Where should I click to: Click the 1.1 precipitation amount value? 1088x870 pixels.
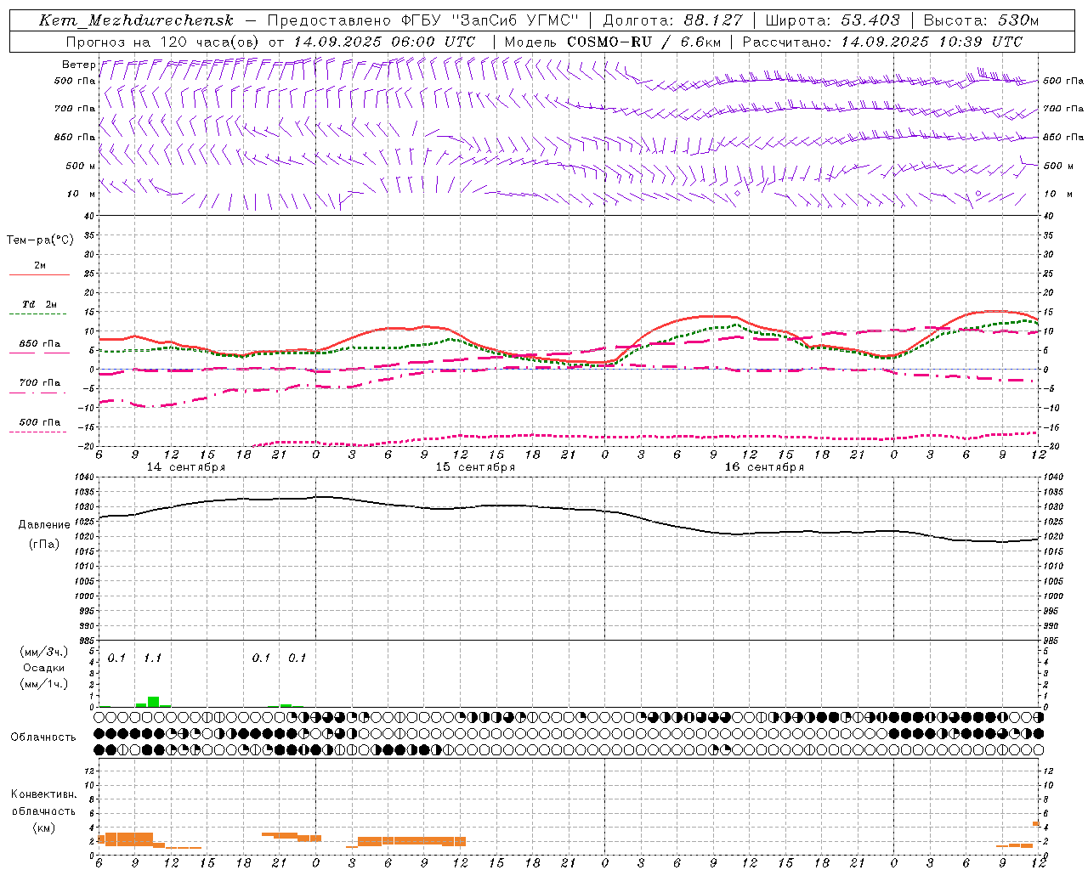pos(153,658)
